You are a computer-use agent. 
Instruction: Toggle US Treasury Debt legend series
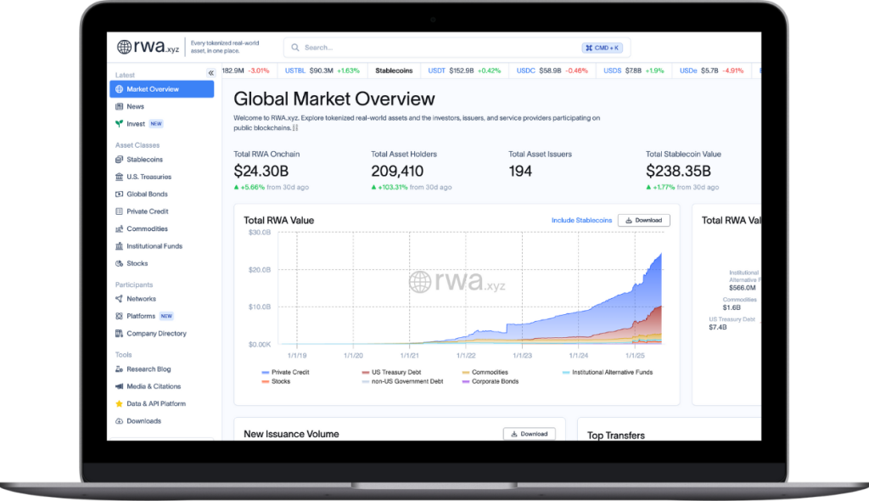click(x=391, y=372)
